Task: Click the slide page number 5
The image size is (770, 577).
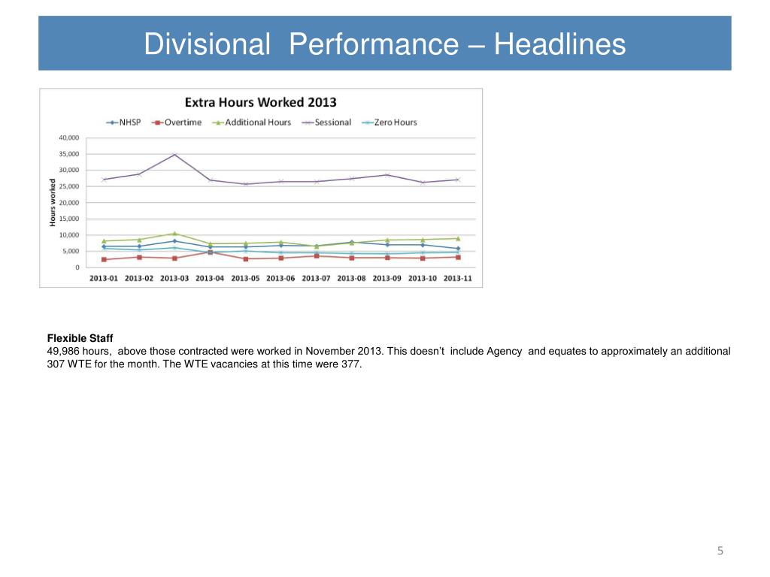Action: coord(720,551)
